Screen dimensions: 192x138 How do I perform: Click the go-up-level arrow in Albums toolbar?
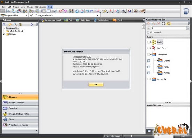[x=5, y=24]
